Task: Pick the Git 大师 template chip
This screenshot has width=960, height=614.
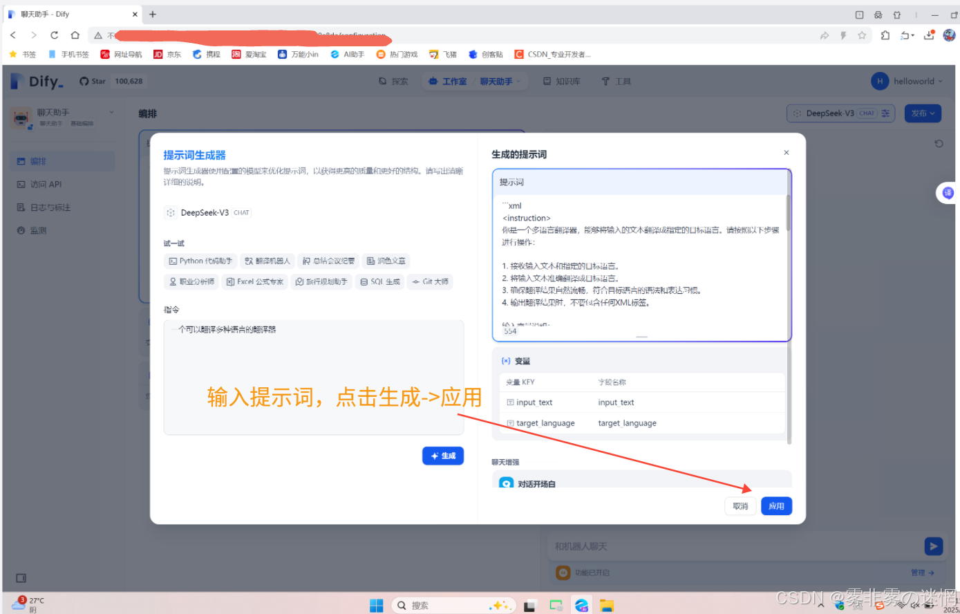Action: click(430, 281)
